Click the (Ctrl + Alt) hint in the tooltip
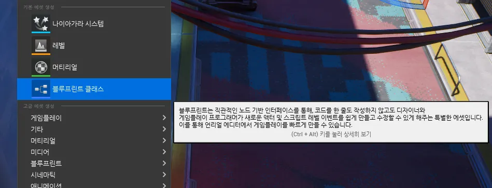Screen dimensions: 492x188 point(305,135)
